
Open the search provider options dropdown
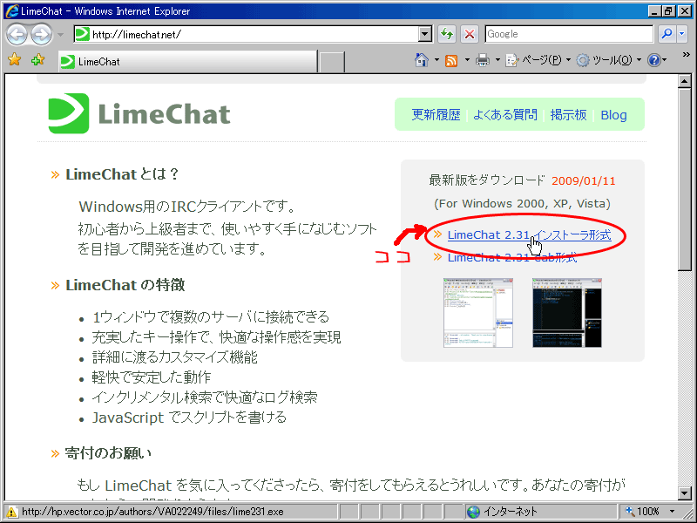(x=682, y=34)
